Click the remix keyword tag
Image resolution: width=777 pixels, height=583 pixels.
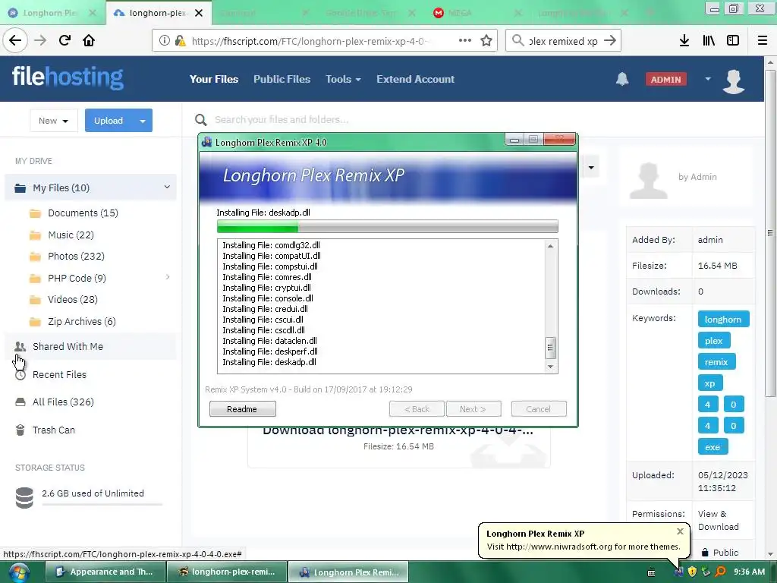(716, 362)
